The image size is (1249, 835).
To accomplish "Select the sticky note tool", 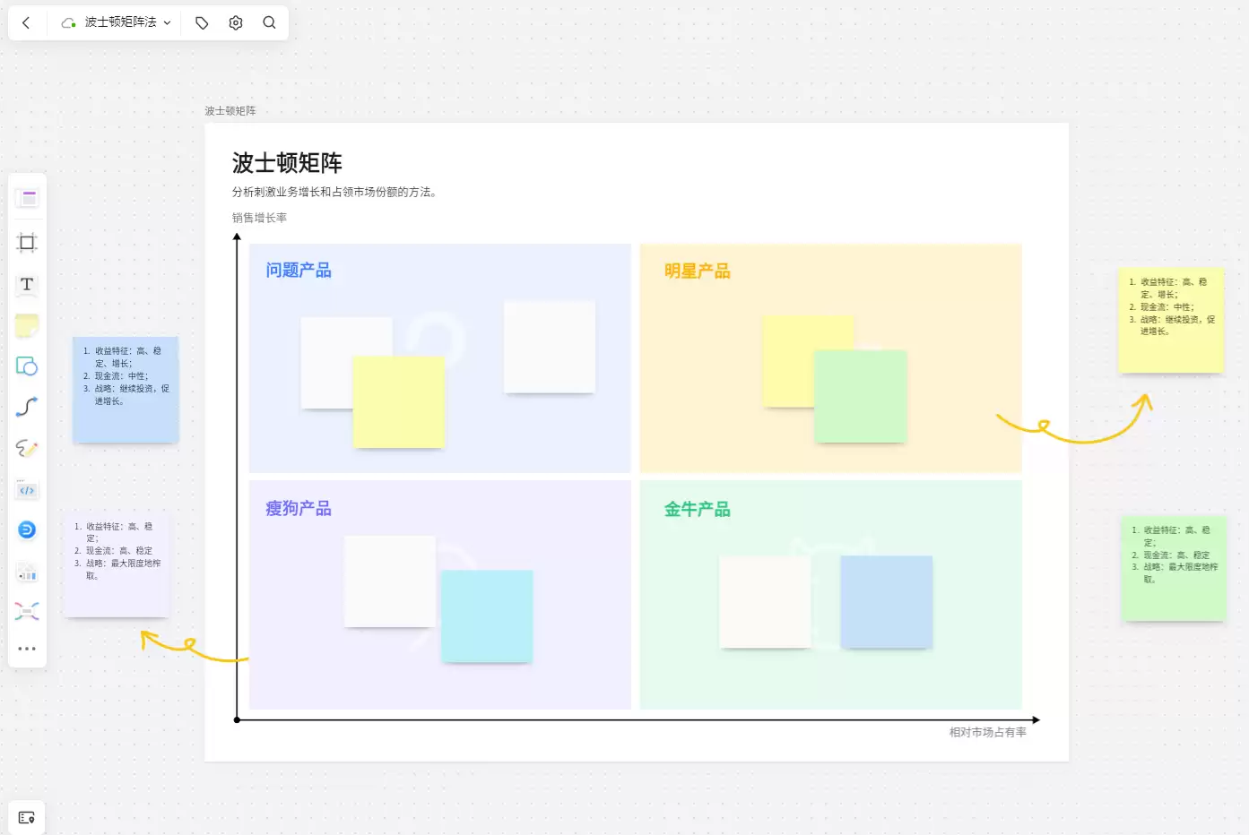I will coord(27,326).
